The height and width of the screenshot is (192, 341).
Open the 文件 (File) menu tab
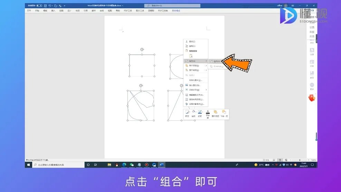29,10
